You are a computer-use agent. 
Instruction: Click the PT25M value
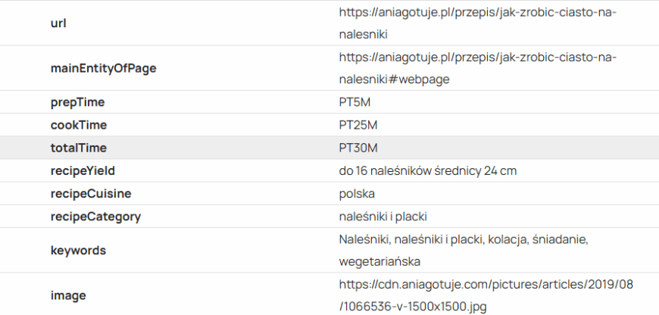tap(358, 125)
